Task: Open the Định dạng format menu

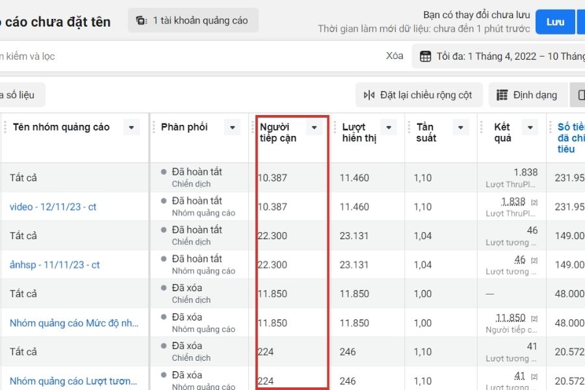Action: point(528,95)
